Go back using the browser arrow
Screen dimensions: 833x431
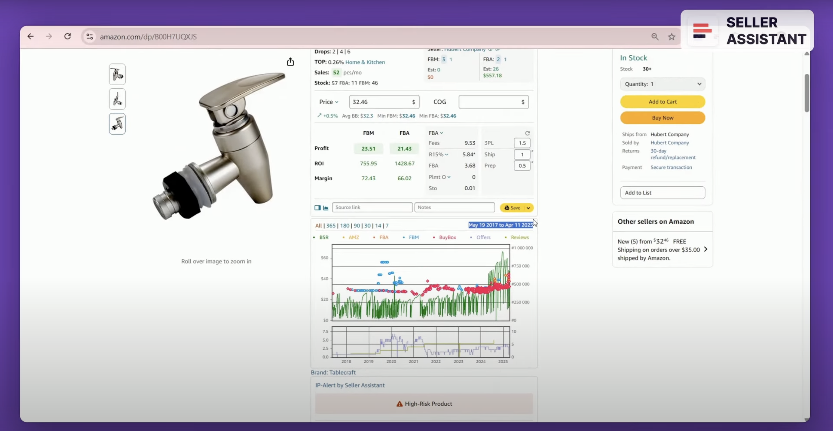tap(30, 37)
